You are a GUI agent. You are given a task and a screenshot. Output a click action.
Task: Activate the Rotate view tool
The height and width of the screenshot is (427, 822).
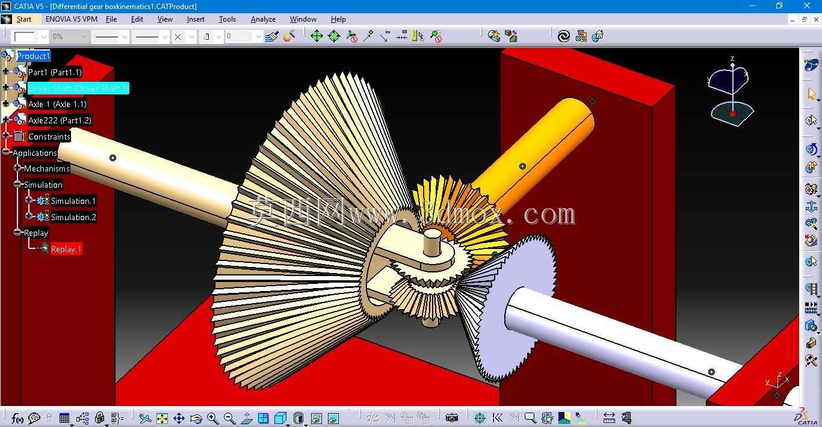196,418
